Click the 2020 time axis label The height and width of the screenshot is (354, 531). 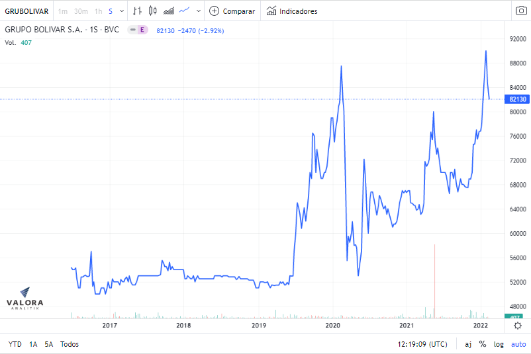click(x=332, y=326)
